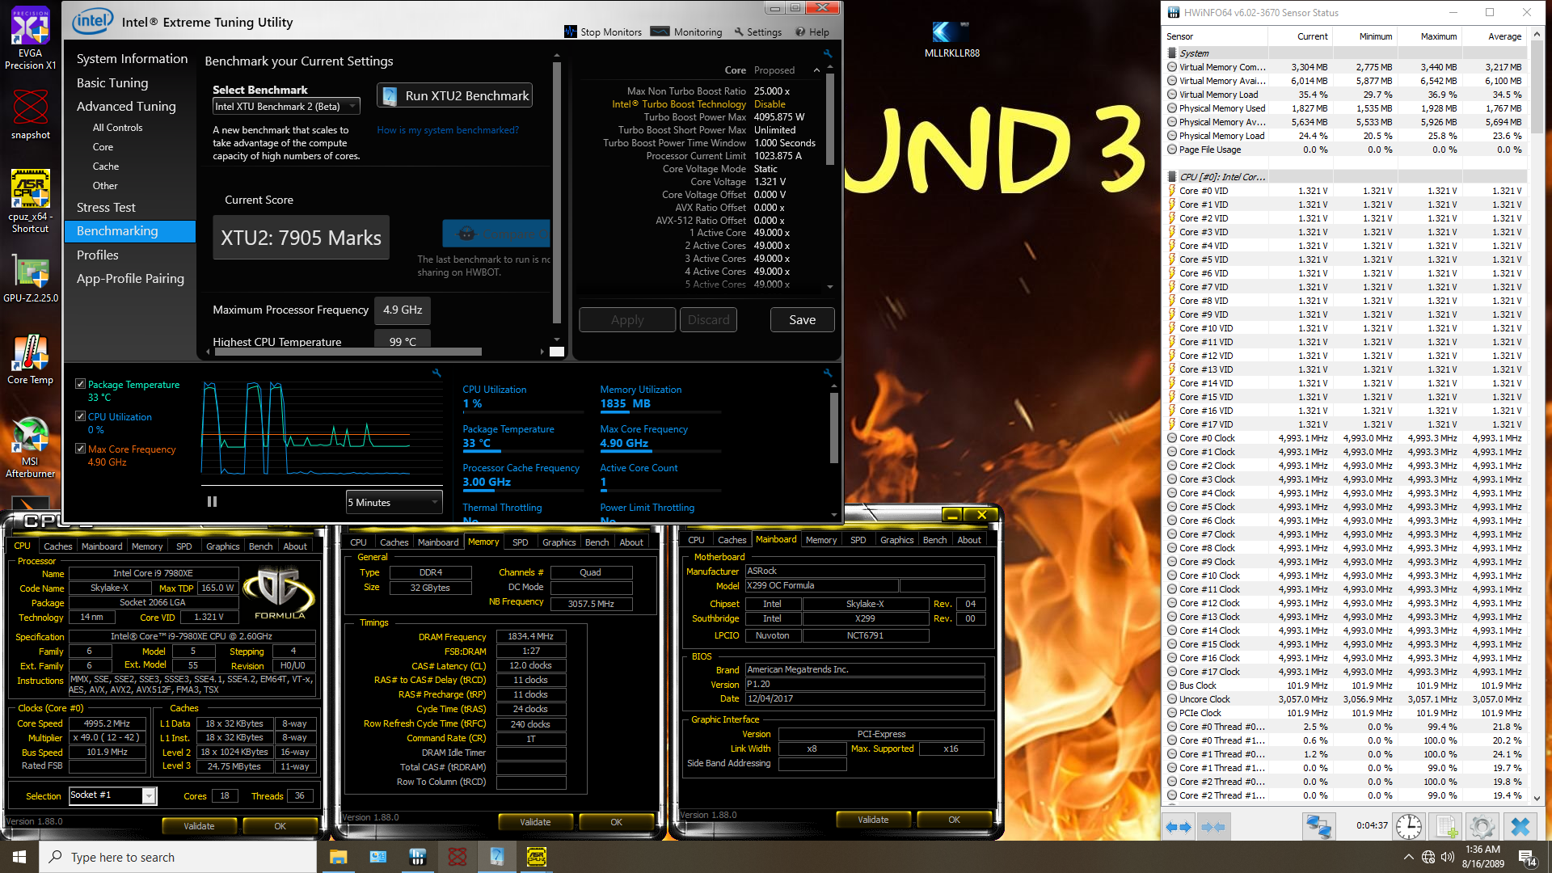Click the Windows search box
The width and height of the screenshot is (1552, 873).
pyautogui.click(x=178, y=857)
